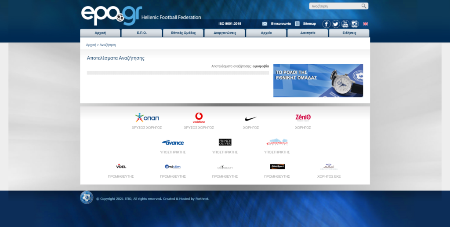Open the Twitter icon

(336, 24)
